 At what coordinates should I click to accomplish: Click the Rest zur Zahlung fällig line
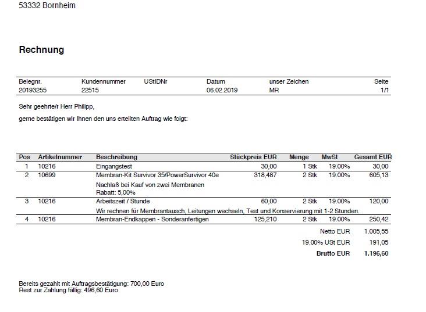coord(68,290)
